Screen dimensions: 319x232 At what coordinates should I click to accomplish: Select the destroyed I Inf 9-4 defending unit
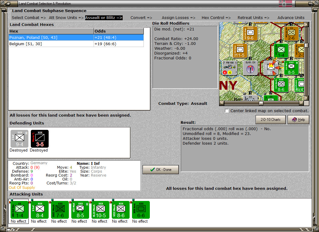(20, 139)
